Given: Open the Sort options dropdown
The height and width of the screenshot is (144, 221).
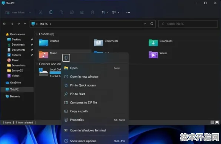Looking at the screenshot, I should coord(105,12).
